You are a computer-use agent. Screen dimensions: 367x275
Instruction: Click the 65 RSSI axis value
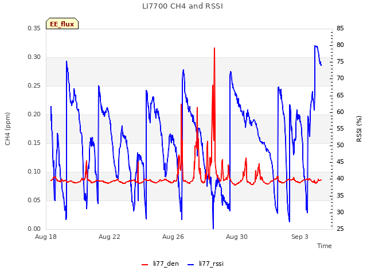340,96
